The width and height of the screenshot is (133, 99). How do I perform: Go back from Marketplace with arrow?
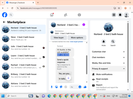[x=4, y=22]
